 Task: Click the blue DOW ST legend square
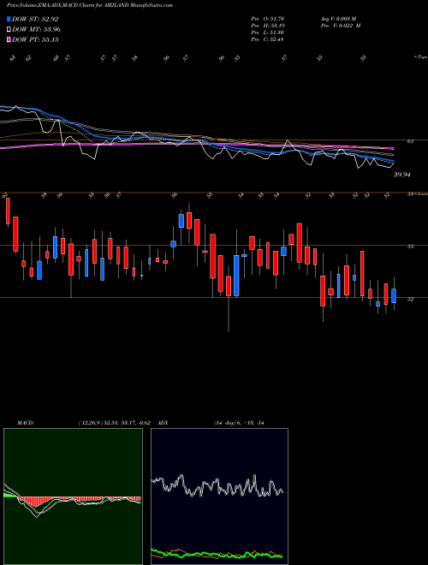9,19
